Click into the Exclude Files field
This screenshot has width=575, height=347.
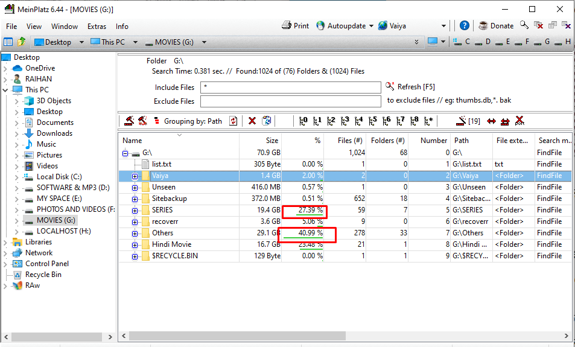click(x=290, y=101)
